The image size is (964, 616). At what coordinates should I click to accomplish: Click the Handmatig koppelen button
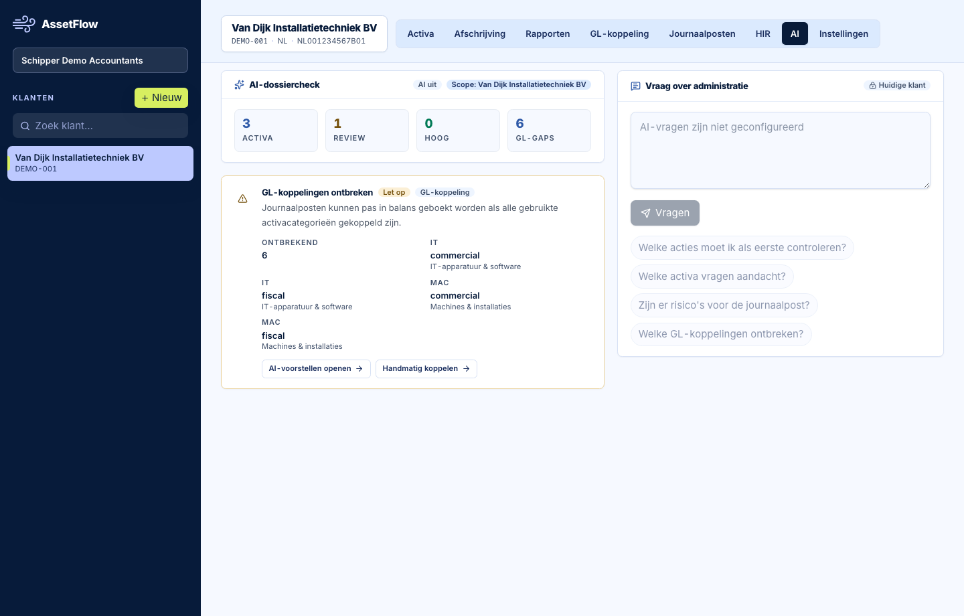tap(426, 369)
